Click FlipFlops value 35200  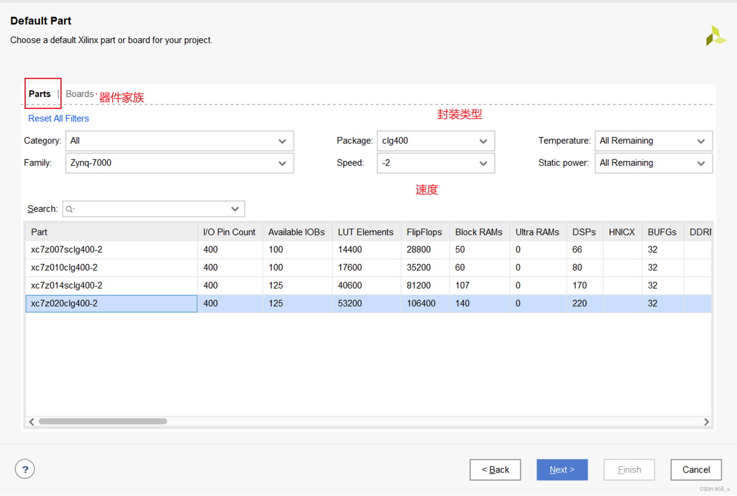point(419,268)
